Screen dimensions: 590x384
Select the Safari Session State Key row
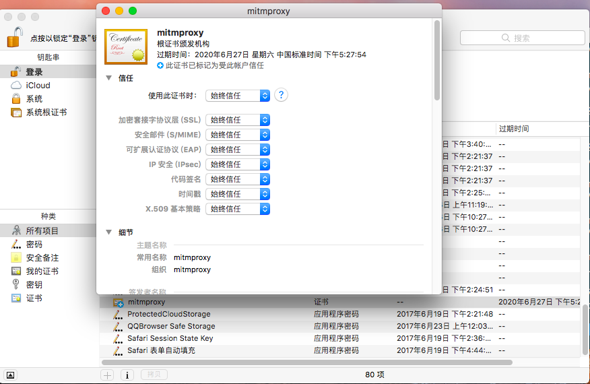(x=341, y=338)
